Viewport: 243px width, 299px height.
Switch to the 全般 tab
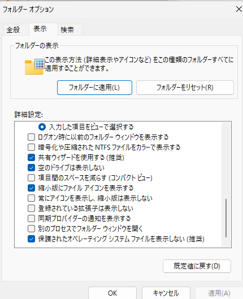pyautogui.click(x=13, y=30)
